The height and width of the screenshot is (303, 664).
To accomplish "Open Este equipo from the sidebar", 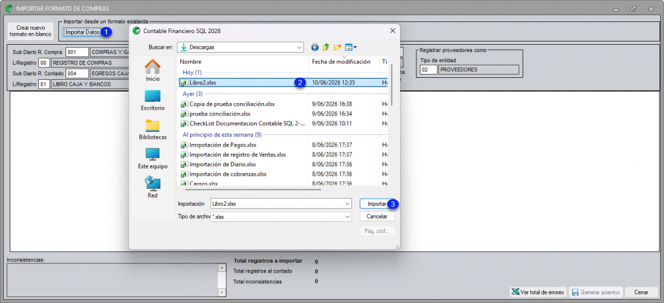I will (x=152, y=159).
